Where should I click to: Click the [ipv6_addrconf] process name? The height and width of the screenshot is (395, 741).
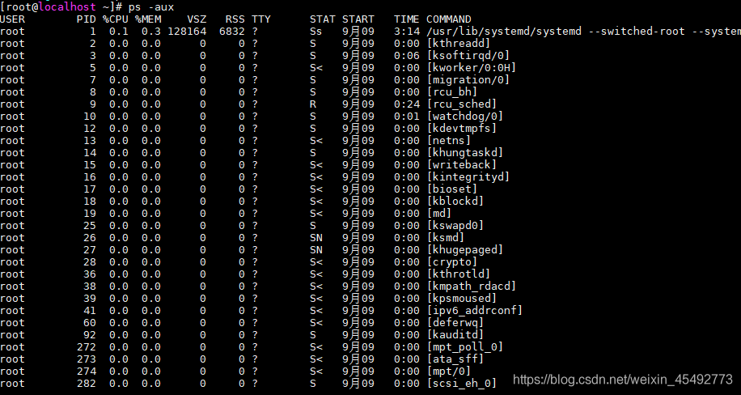point(475,310)
